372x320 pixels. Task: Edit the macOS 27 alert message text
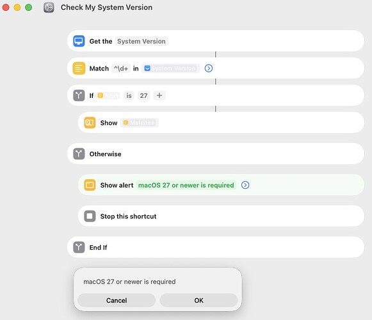pyautogui.click(x=186, y=185)
